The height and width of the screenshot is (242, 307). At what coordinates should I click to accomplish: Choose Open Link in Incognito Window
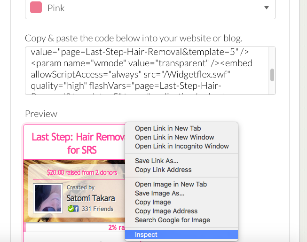181,146
